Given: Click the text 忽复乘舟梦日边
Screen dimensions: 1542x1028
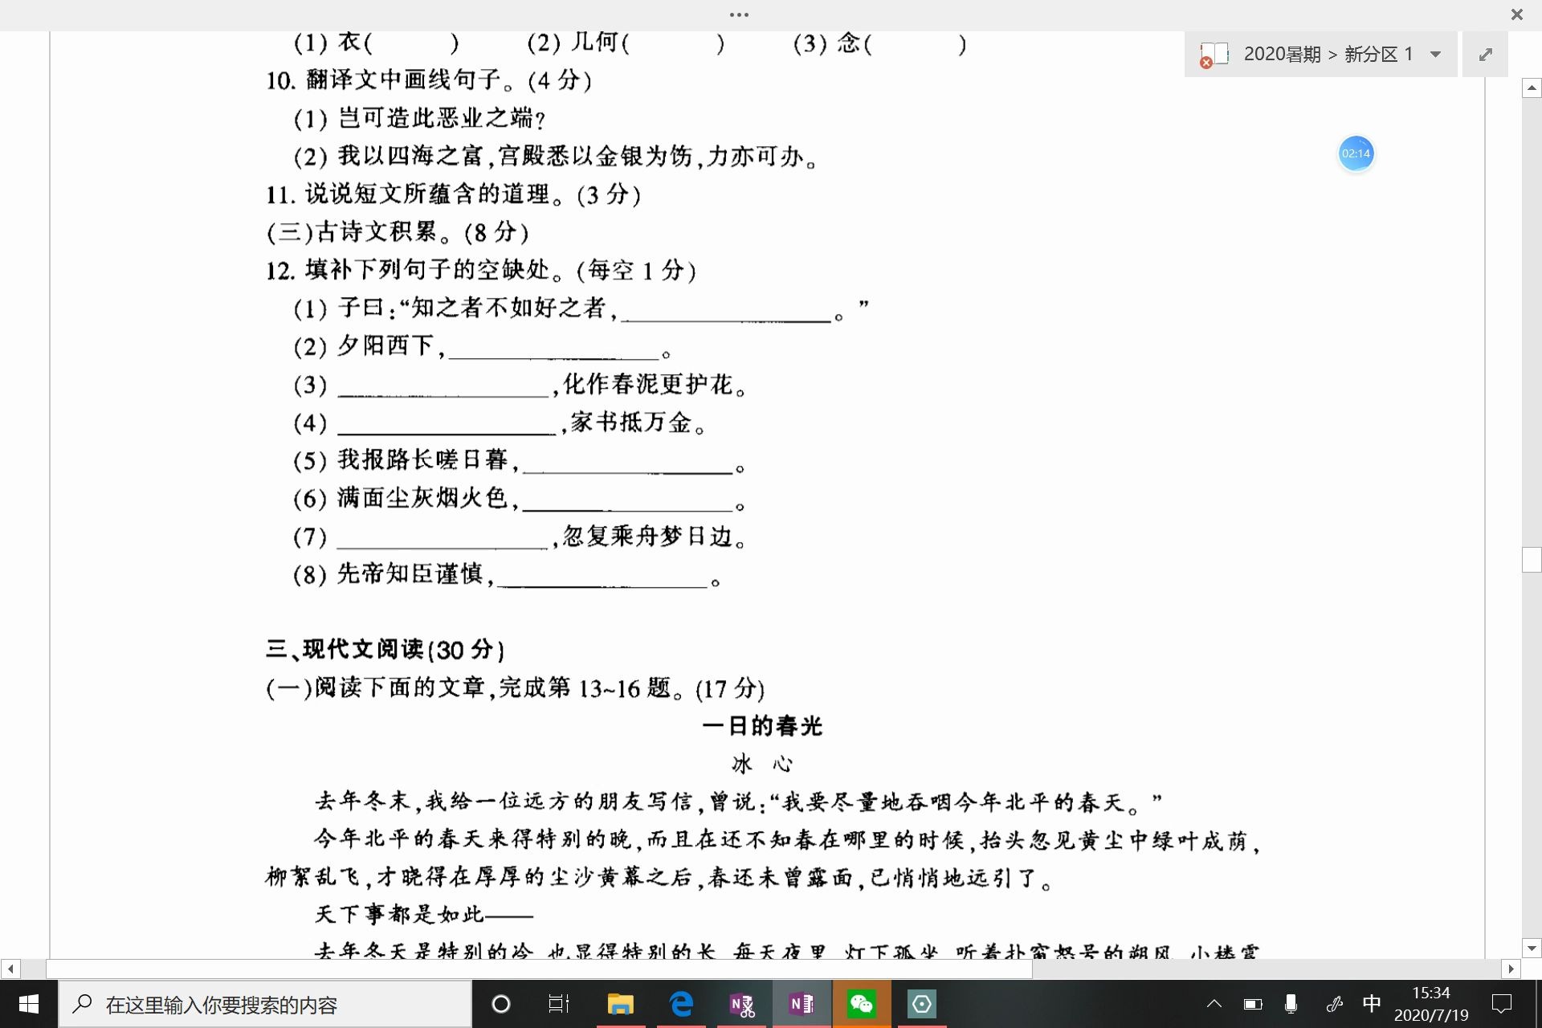Looking at the screenshot, I should click(x=647, y=536).
